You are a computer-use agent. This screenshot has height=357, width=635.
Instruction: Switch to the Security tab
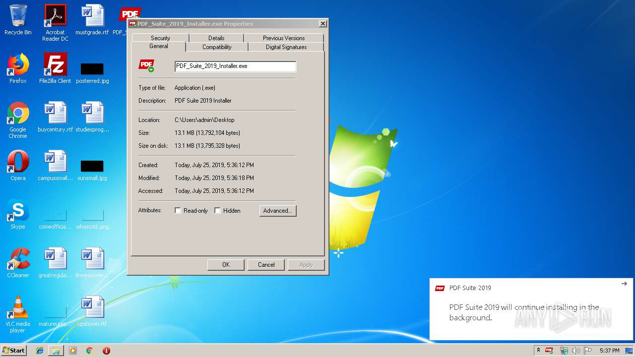[x=160, y=38]
